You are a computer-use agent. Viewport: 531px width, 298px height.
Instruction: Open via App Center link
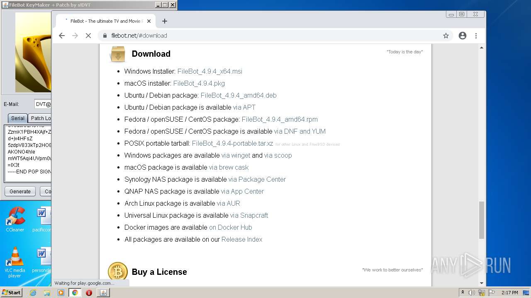pyautogui.click(x=243, y=191)
